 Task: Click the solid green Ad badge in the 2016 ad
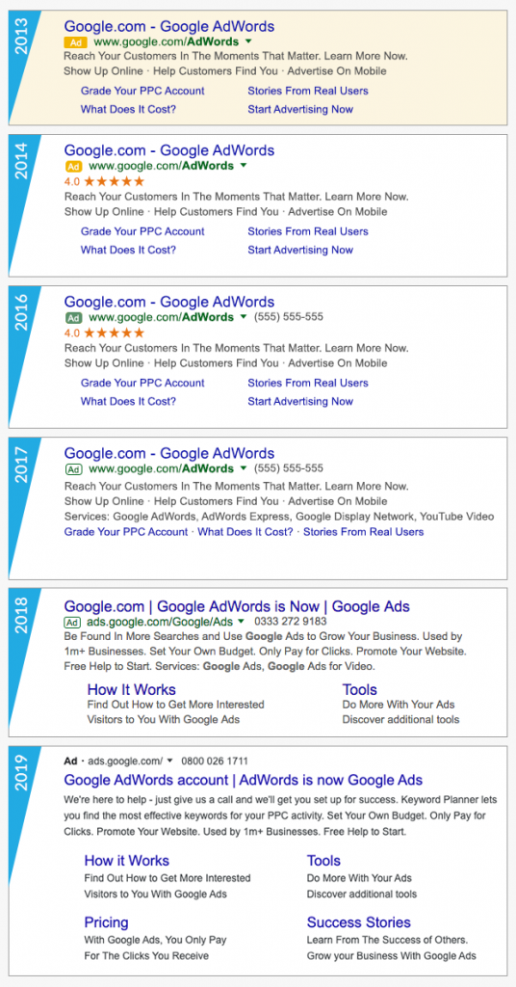point(73,317)
